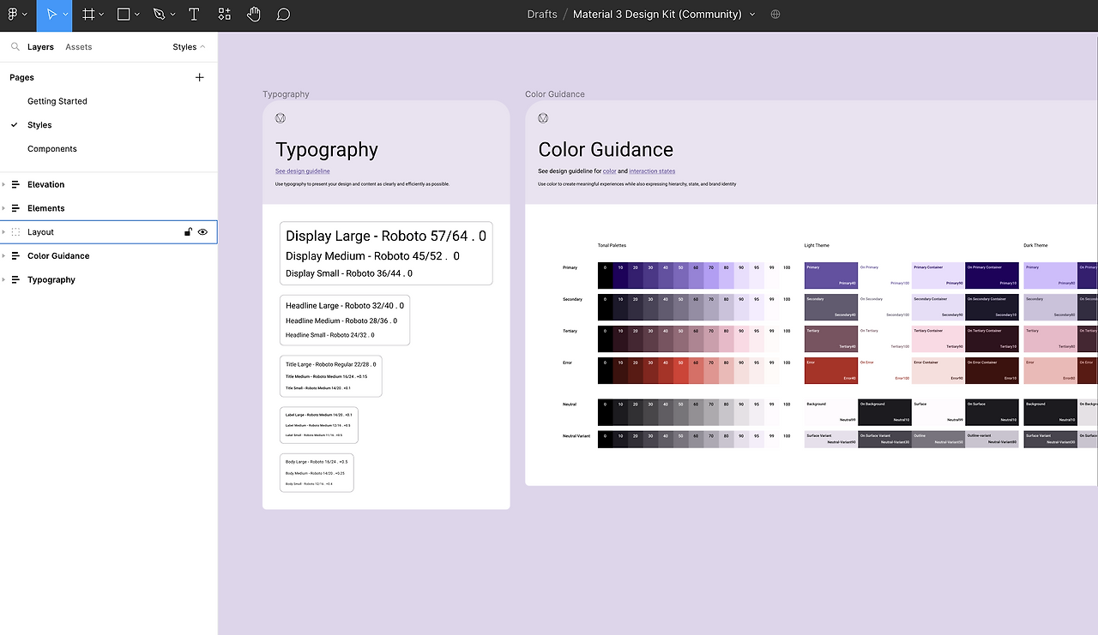The image size is (1098, 635).
Task: Expand the Color Guidance layer
Action: 3,256
